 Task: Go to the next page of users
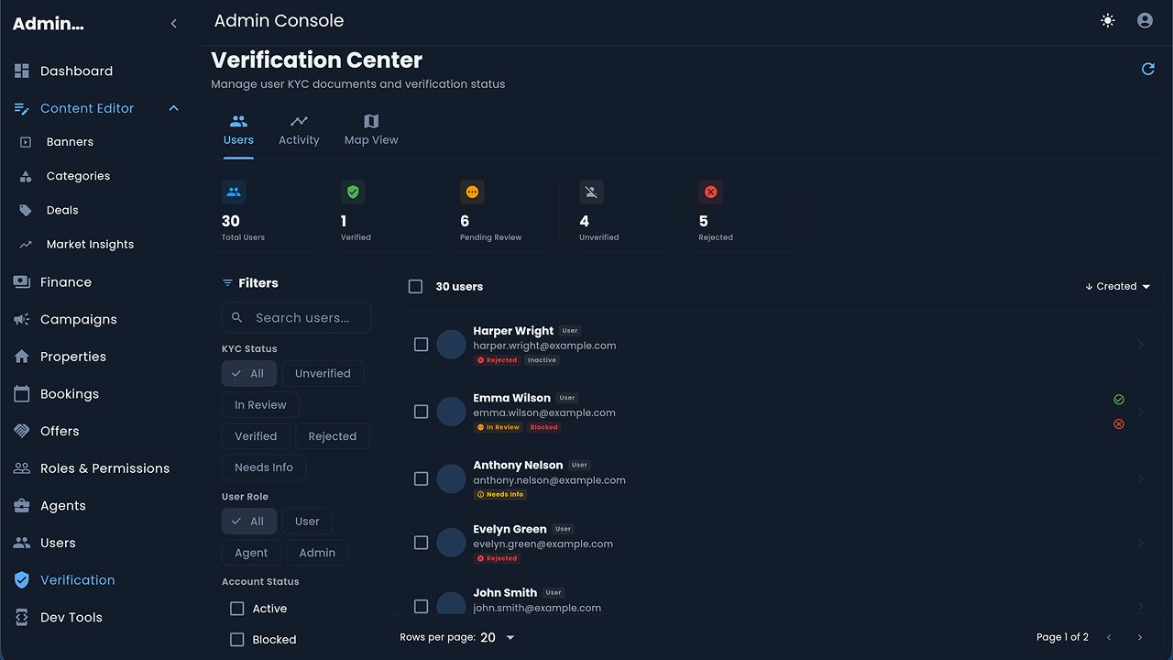tap(1140, 637)
